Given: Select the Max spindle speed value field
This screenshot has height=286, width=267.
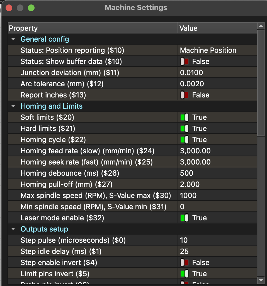Looking at the screenshot, I should pos(217,196).
